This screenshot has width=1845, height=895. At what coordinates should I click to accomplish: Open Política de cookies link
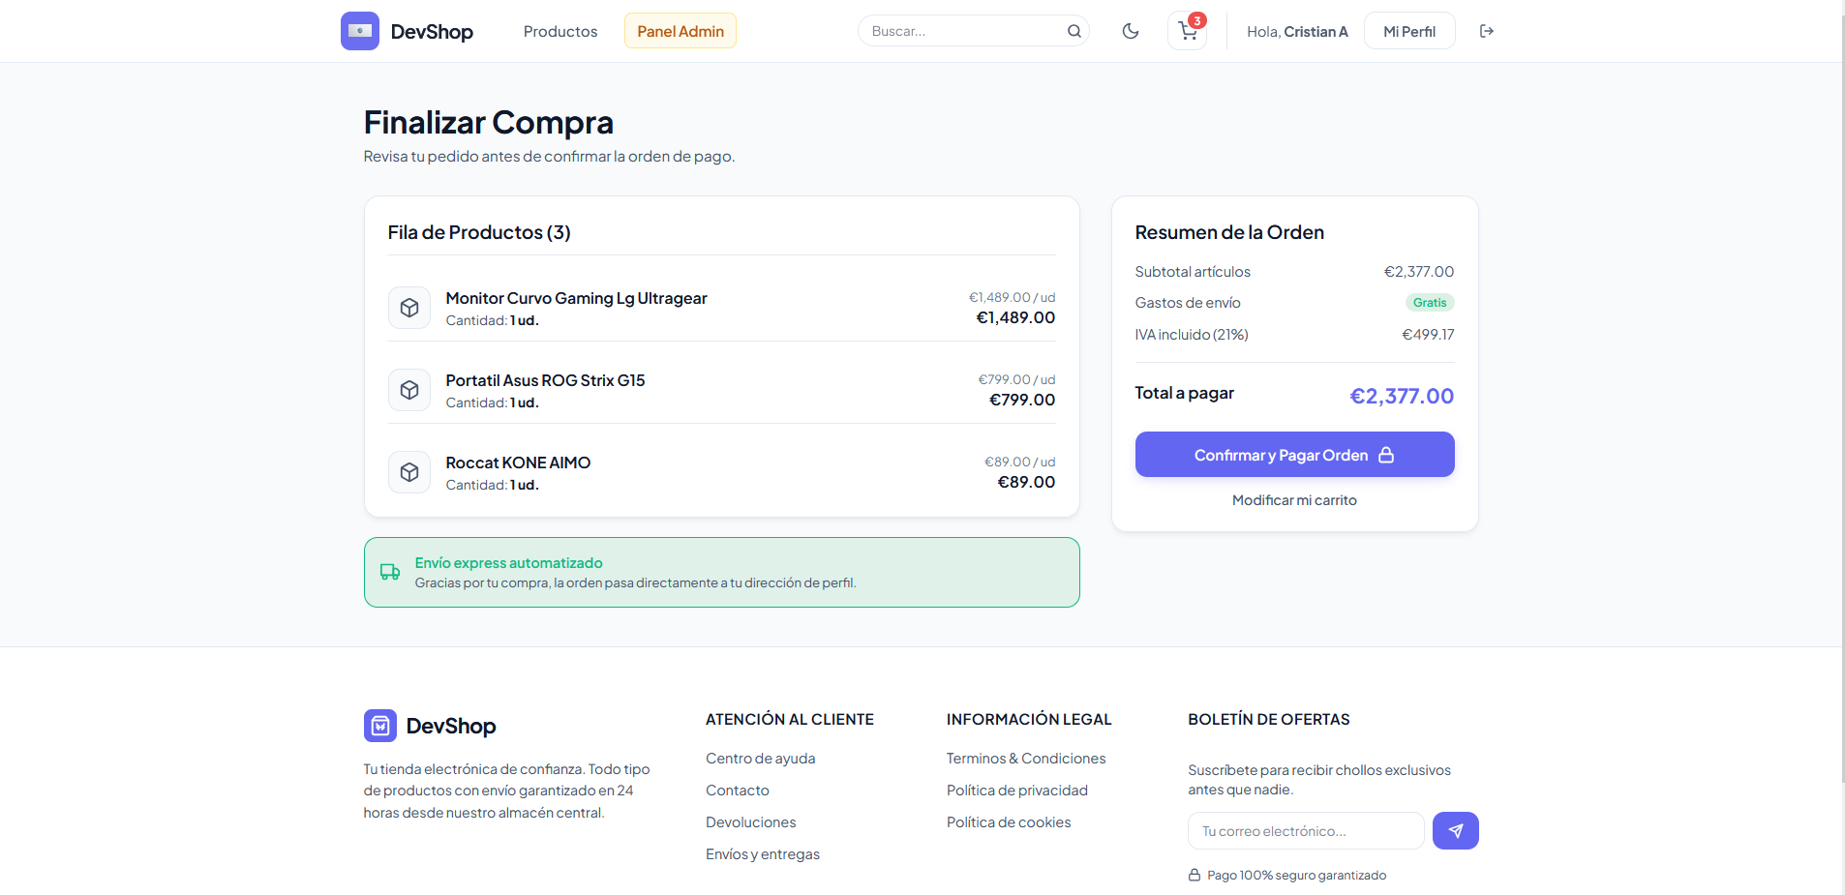pyautogui.click(x=1009, y=822)
